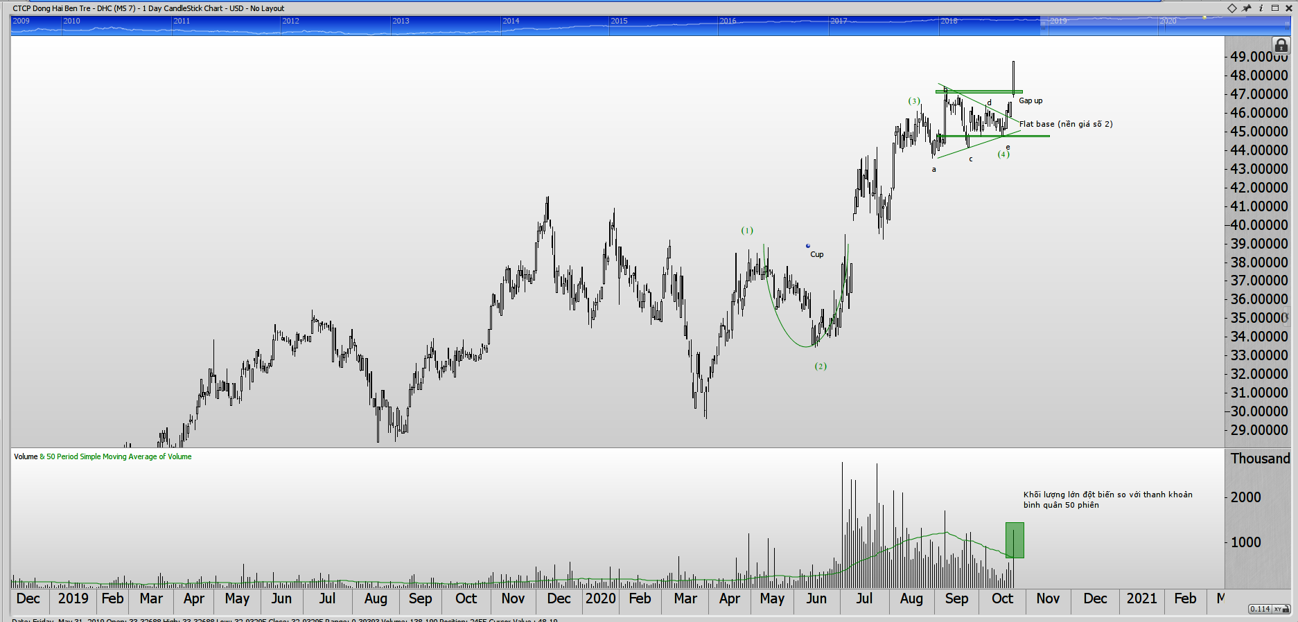Click the 50 Period Moving Average legend
The width and height of the screenshot is (1298, 622).
point(119,456)
